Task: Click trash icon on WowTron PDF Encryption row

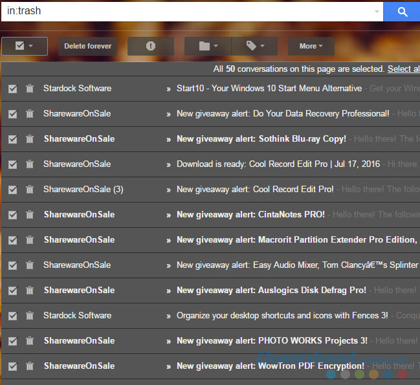Action: (29, 366)
